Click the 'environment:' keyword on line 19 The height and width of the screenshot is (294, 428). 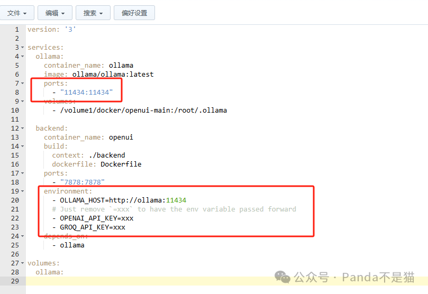tap(68, 191)
